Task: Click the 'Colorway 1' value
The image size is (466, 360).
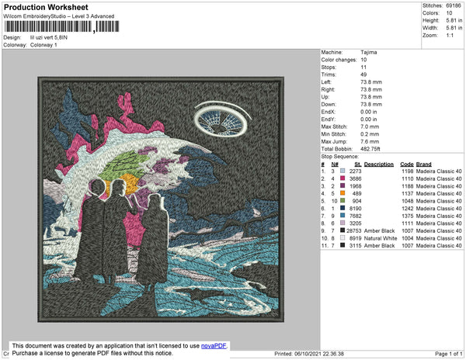Action: (x=43, y=45)
